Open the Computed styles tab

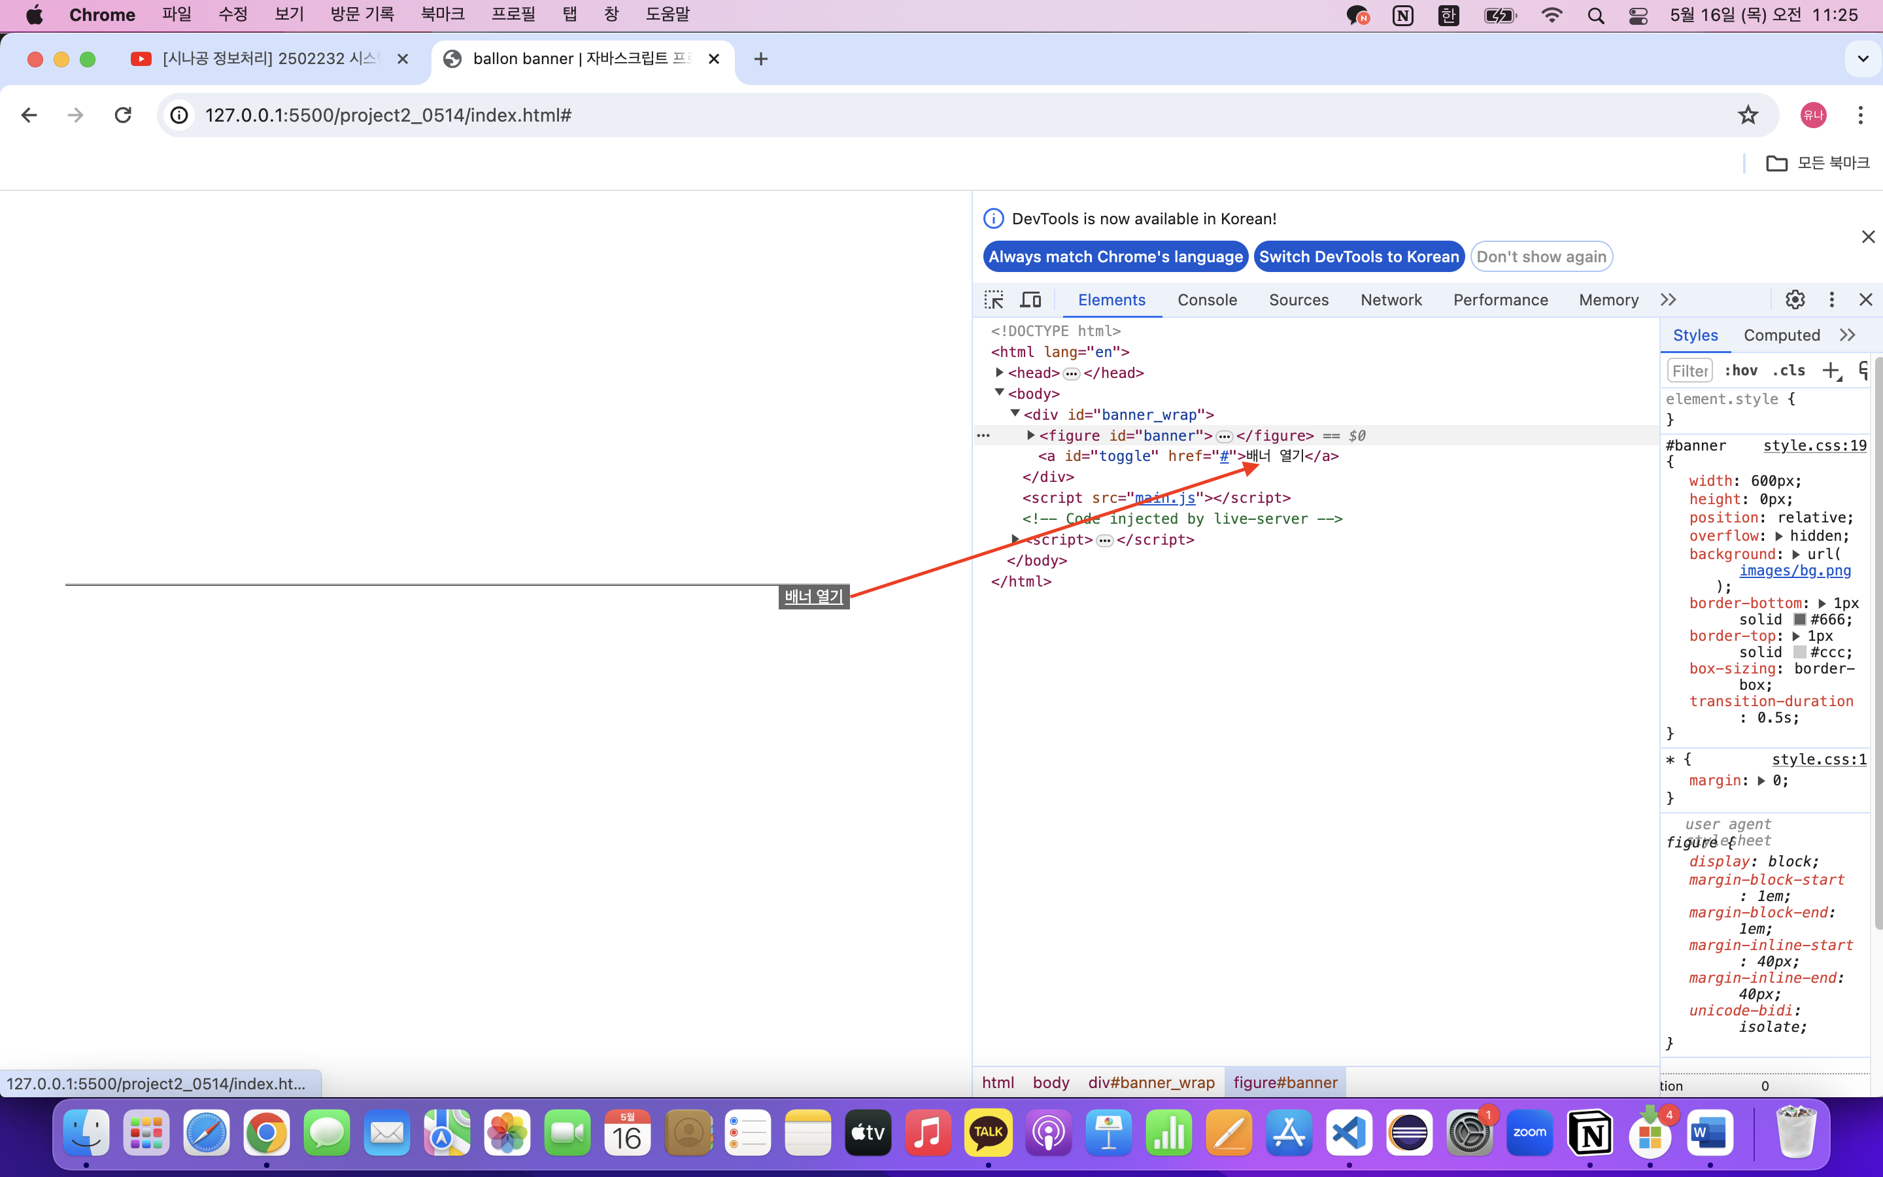tap(1781, 335)
